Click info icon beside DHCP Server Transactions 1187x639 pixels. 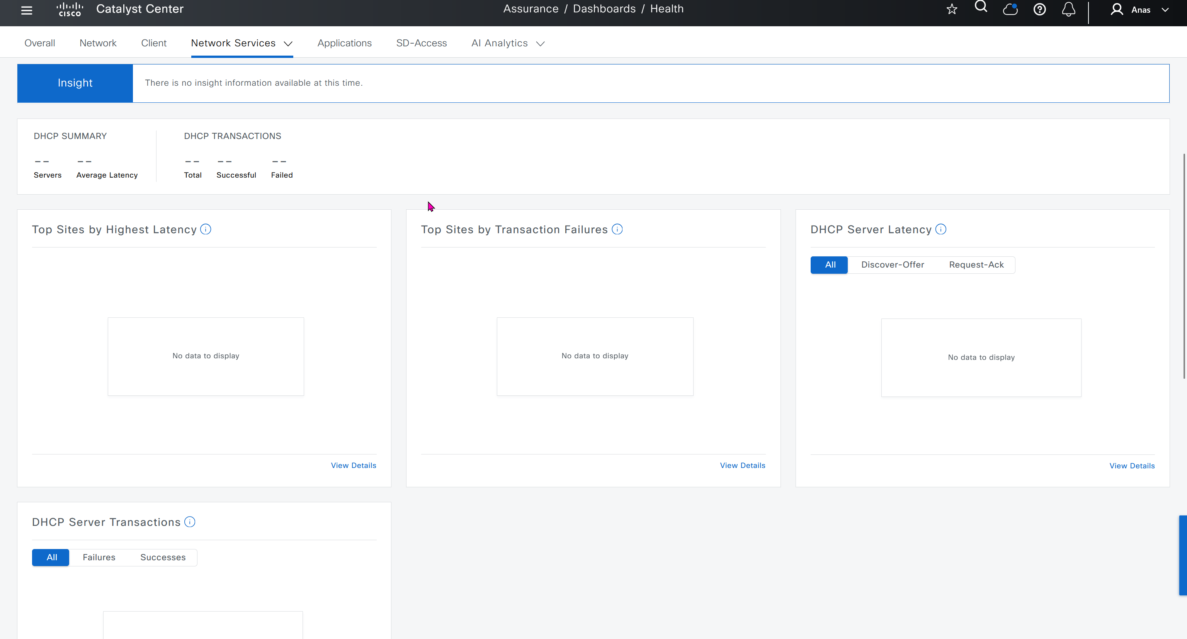pyautogui.click(x=190, y=522)
